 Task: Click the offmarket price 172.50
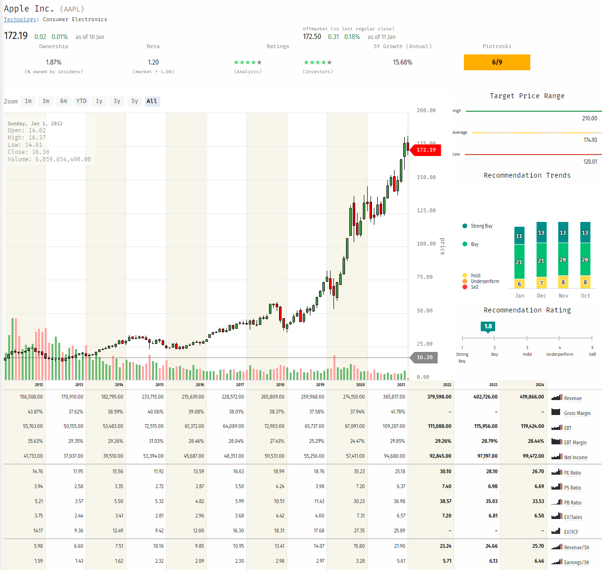[x=312, y=37]
